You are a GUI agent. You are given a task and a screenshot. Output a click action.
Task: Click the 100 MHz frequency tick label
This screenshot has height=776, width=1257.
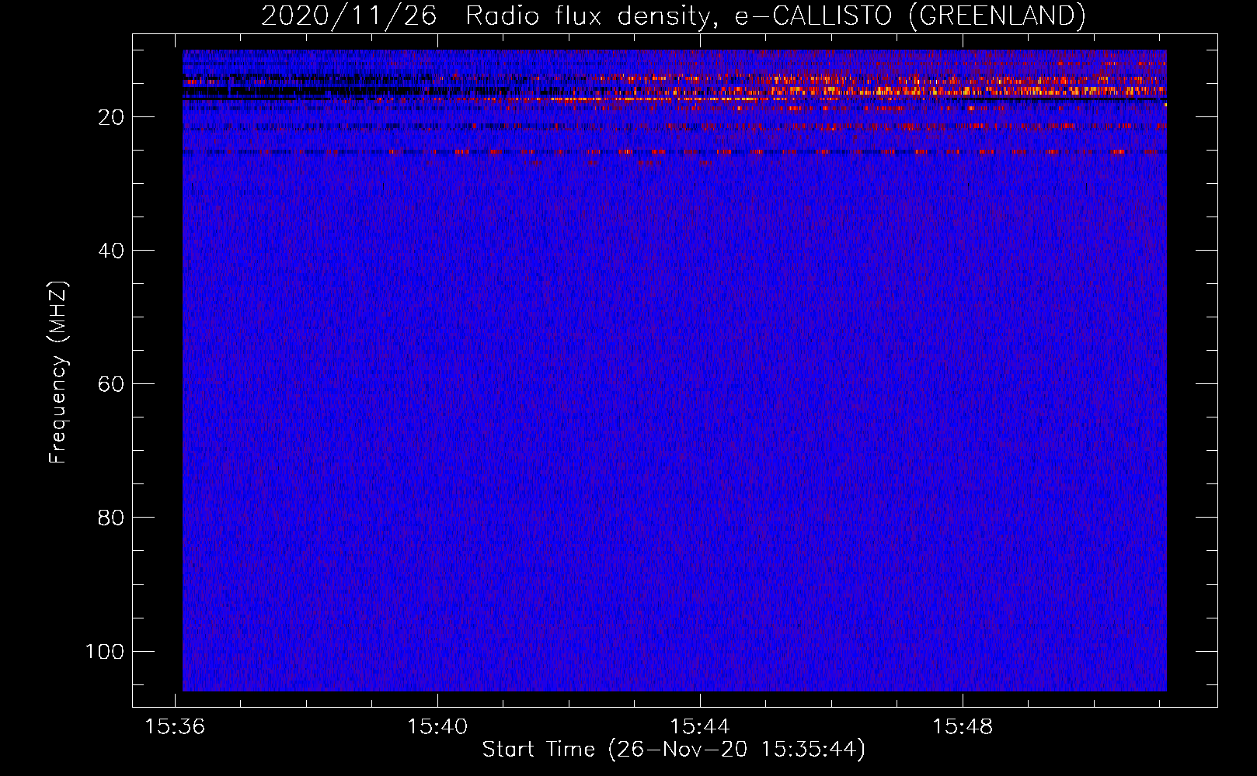[x=105, y=651]
